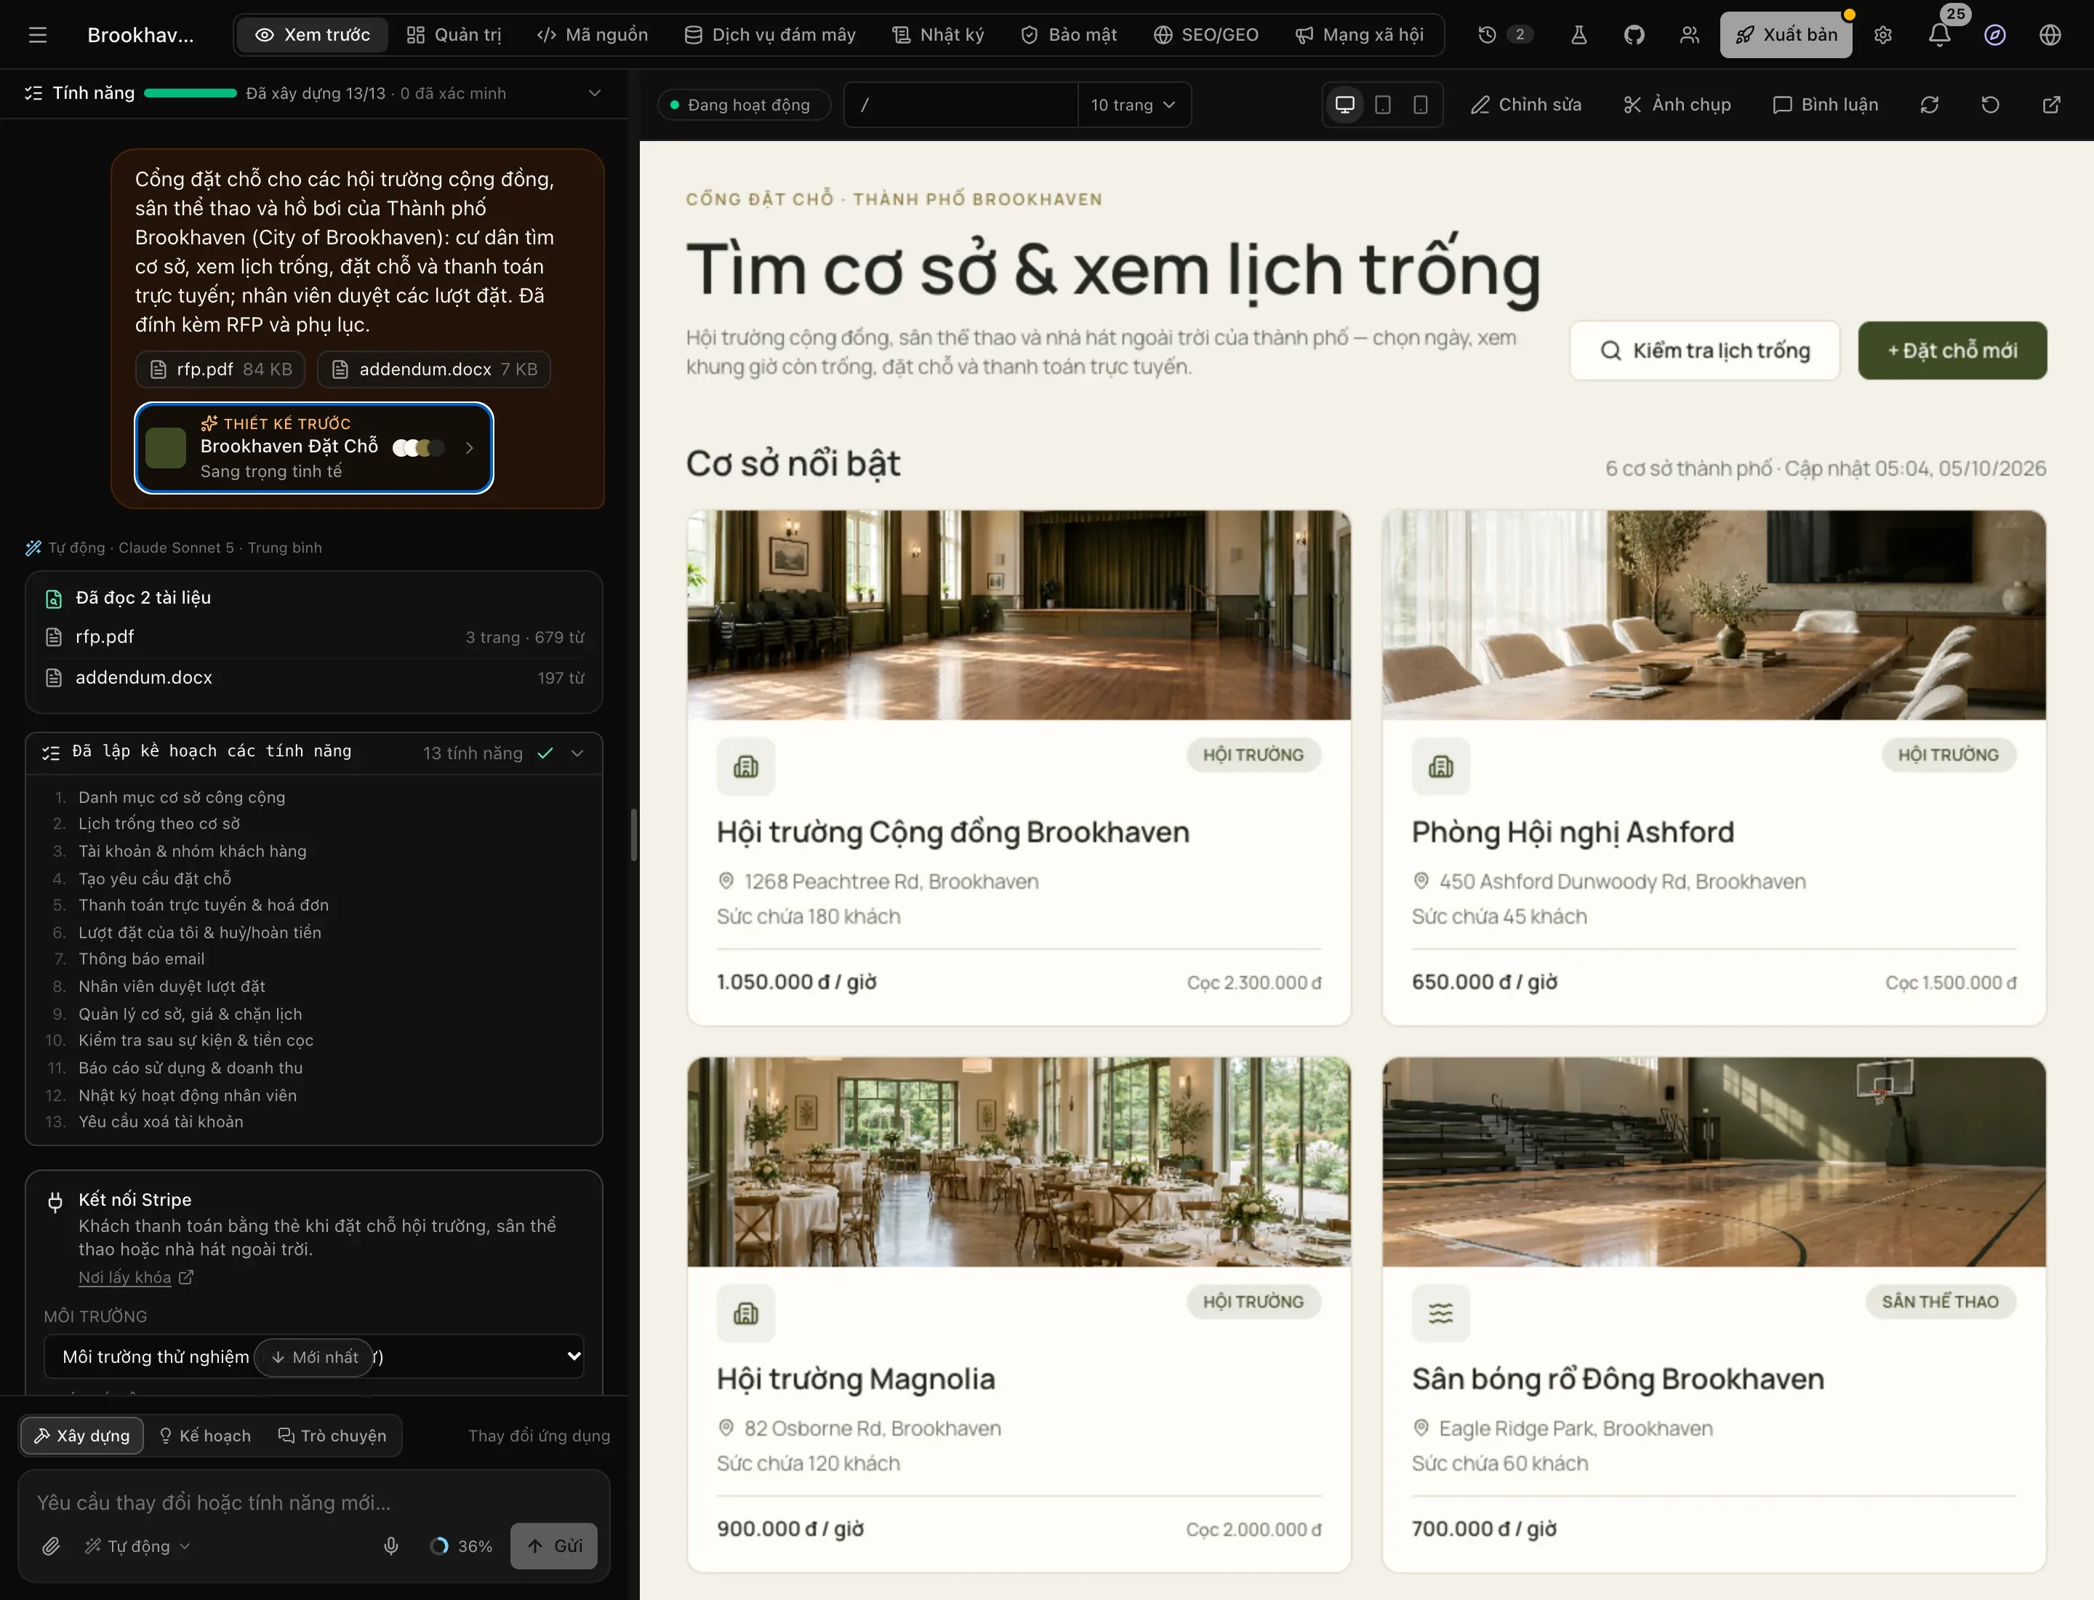This screenshot has height=1600, width=2094.
Task: Expand the Tính năng panel chevron
Action: [x=594, y=93]
